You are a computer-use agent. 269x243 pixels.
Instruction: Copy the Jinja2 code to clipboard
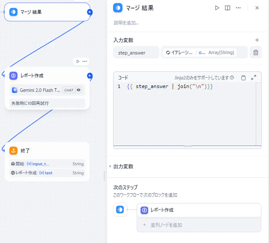coord(243,78)
